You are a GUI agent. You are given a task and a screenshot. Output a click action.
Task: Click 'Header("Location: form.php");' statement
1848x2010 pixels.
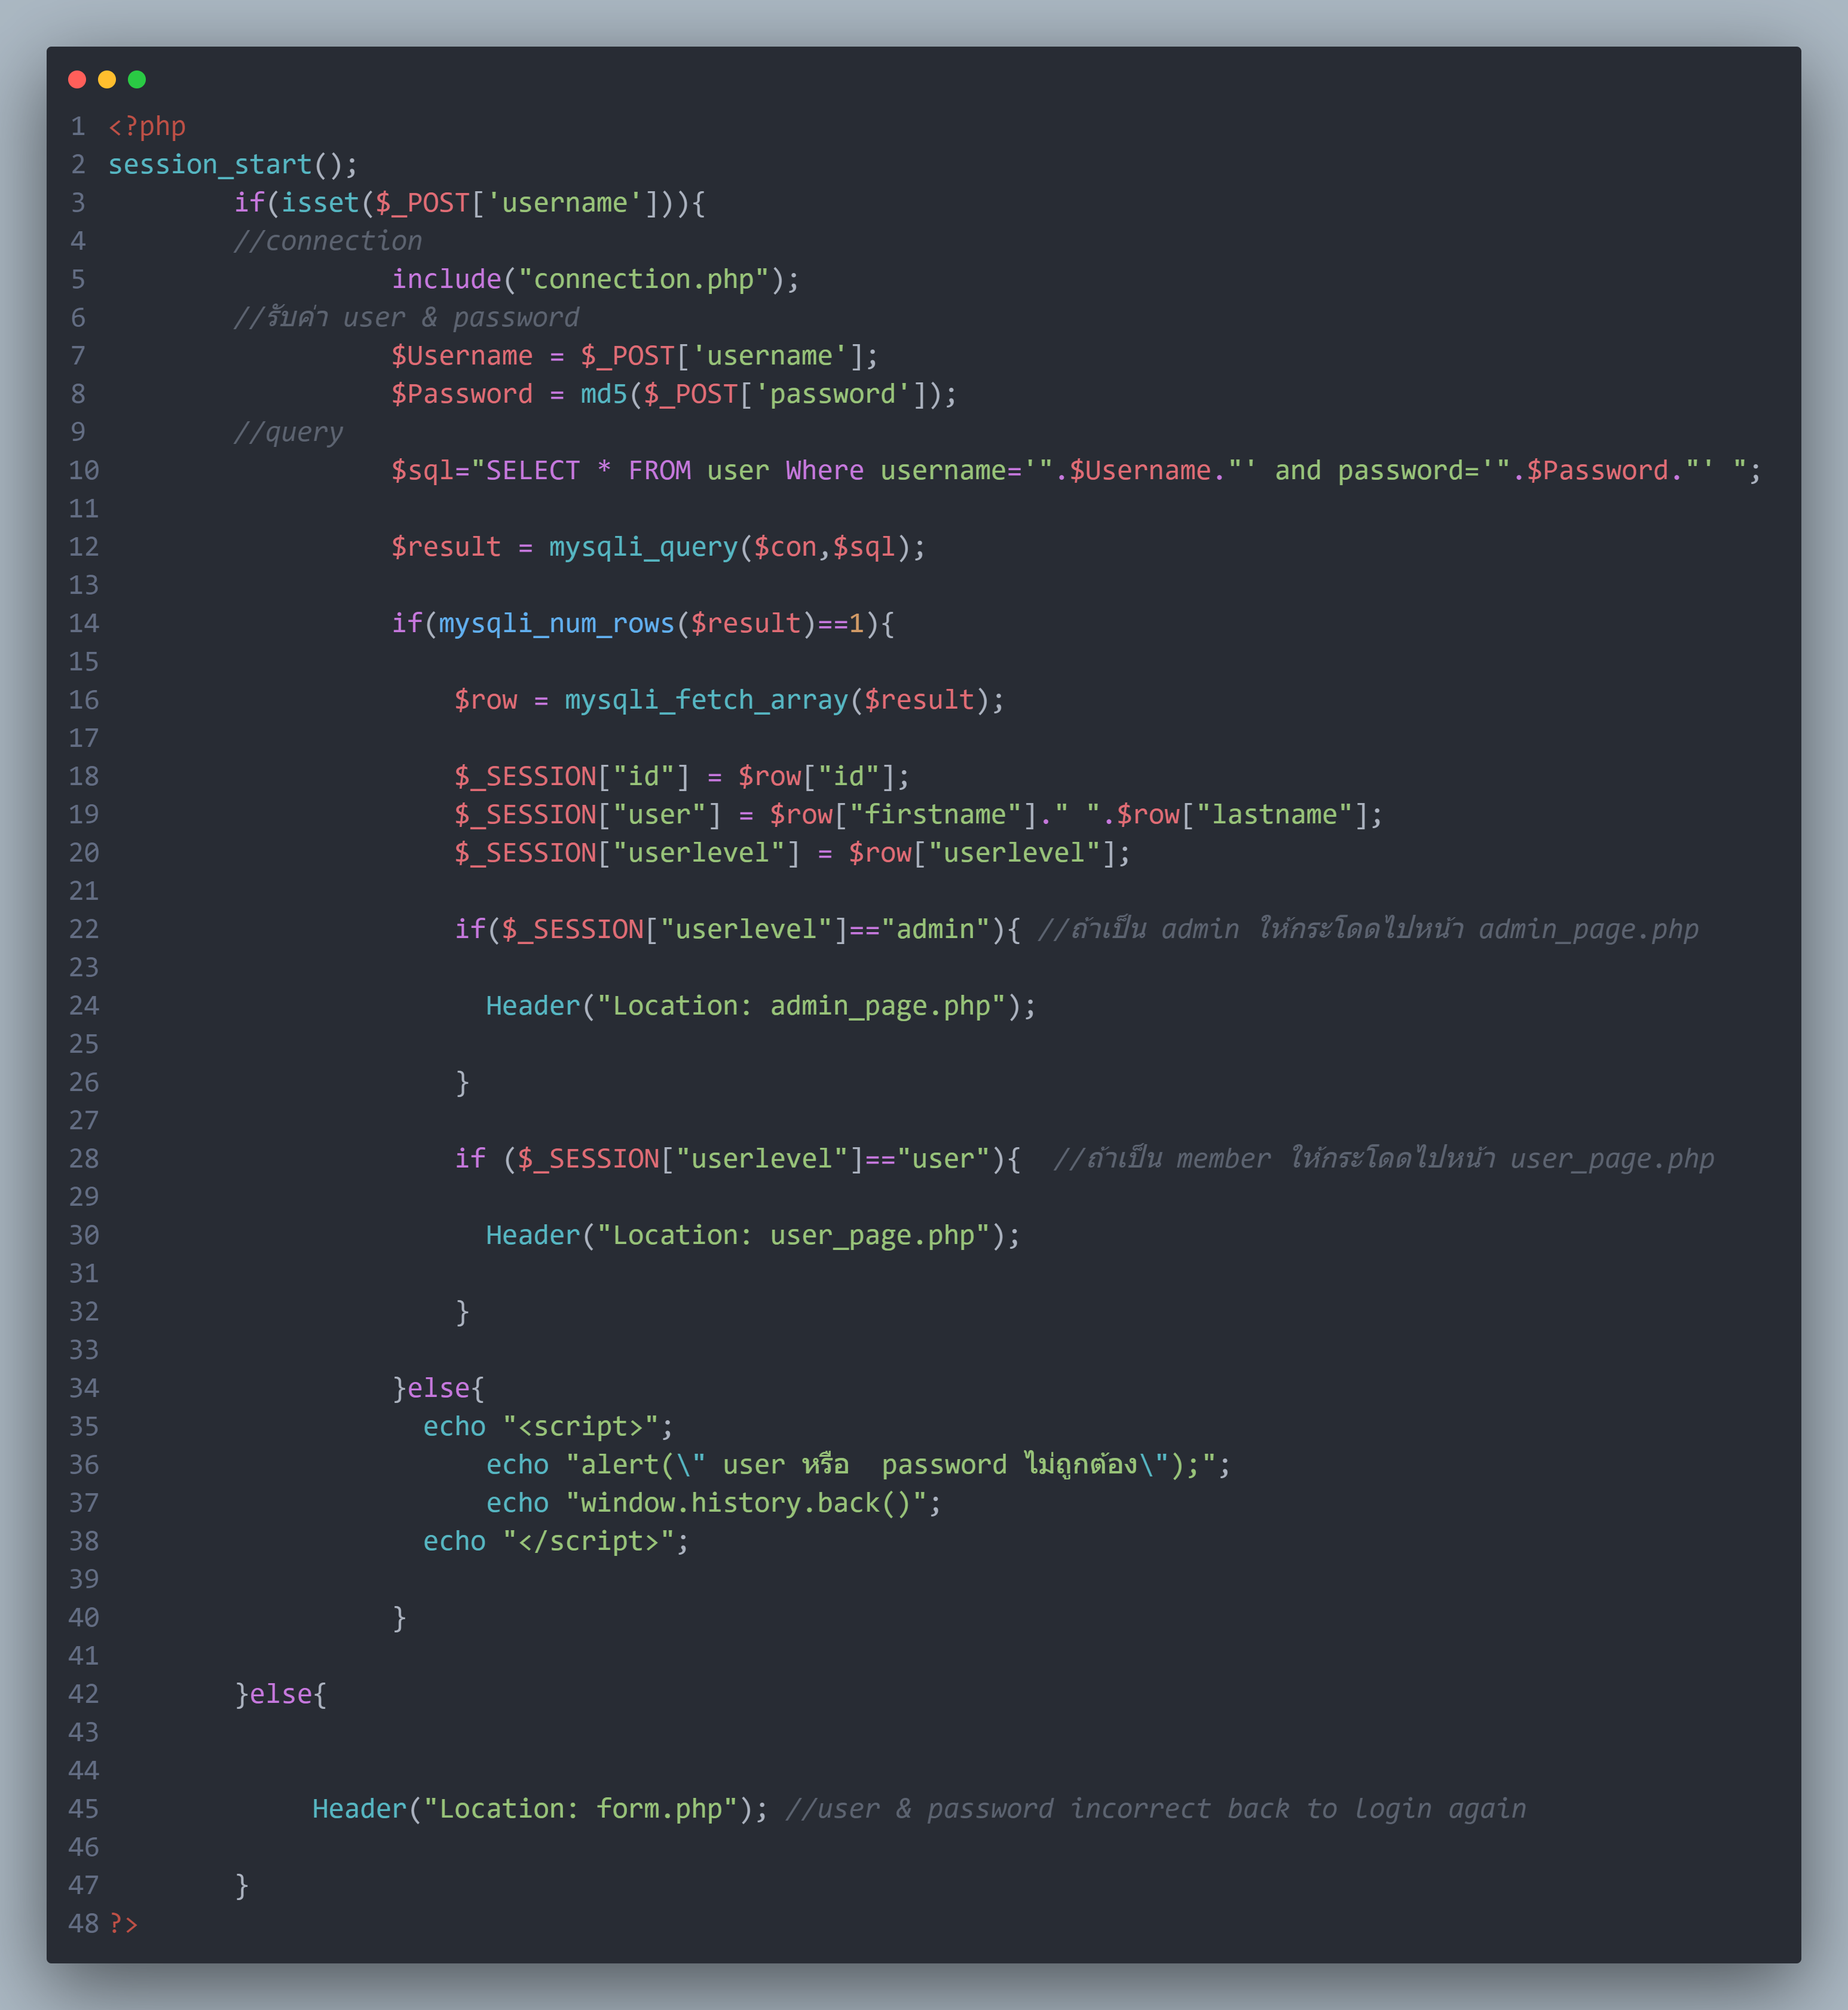[x=540, y=1809]
